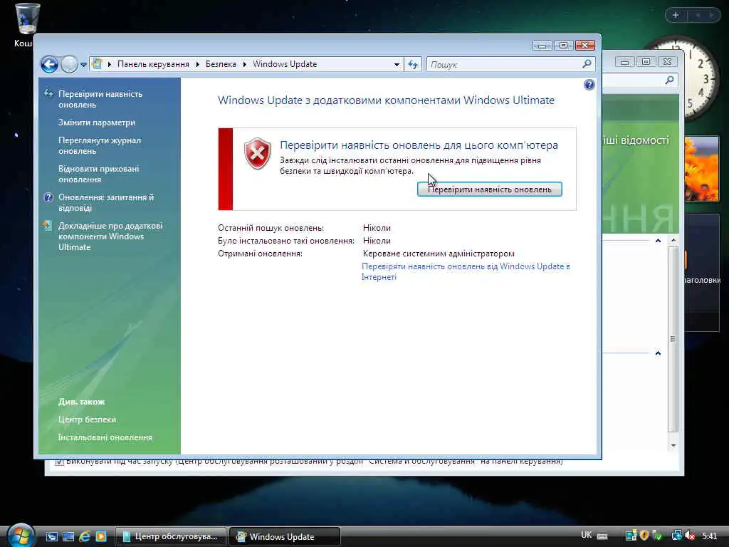Click the UK language indicator in taskbar

[587, 535]
